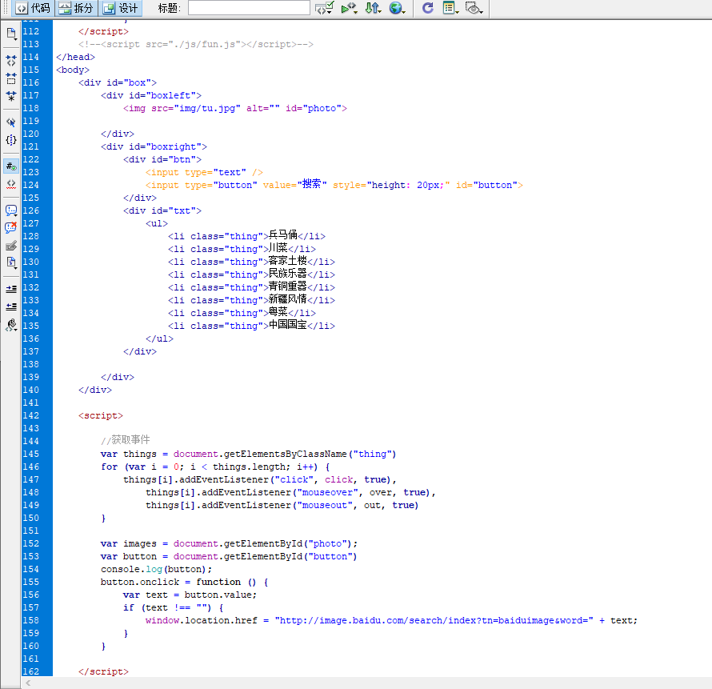Refresh the design view
Screen dimensions: 712x689
pos(428,8)
